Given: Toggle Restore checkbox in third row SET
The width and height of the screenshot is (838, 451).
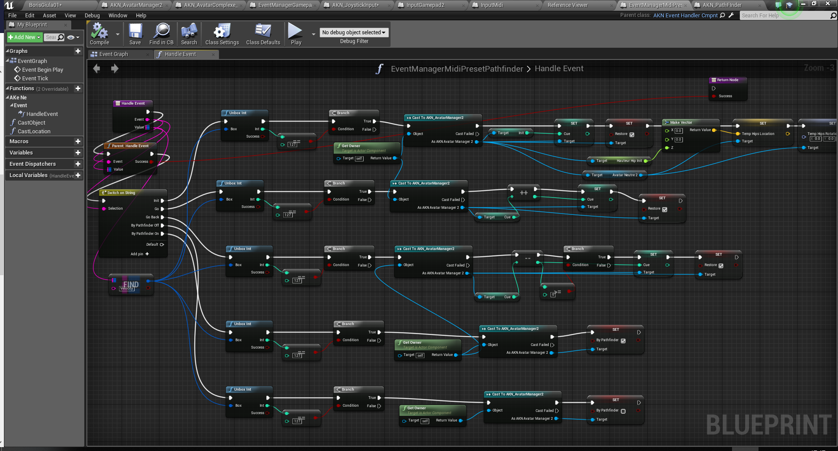Looking at the screenshot, I should (x=721, y=266).
